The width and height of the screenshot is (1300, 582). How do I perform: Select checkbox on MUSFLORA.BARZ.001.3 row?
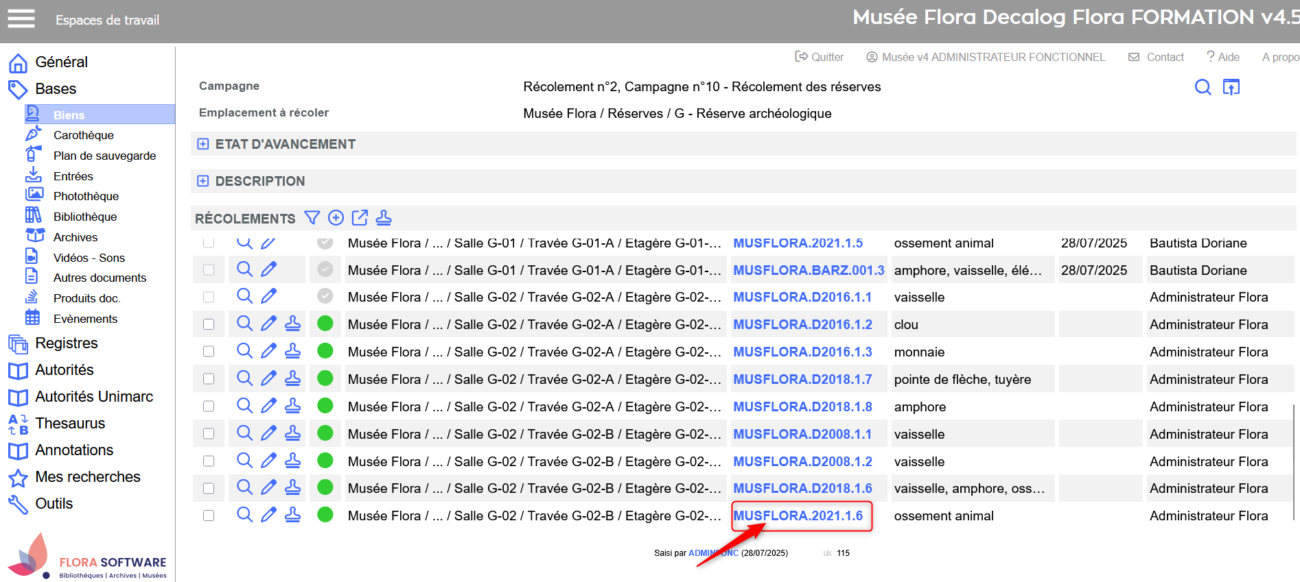pyautogui.click(x=209, y=270)
